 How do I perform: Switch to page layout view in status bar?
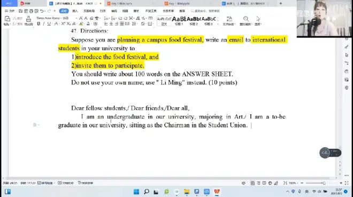[252, 183]
